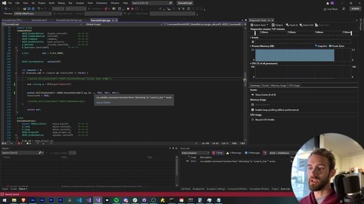Click Show Events (0 of 0) link
The width and height of the screenshot is (364, 204).
[266, 95]
